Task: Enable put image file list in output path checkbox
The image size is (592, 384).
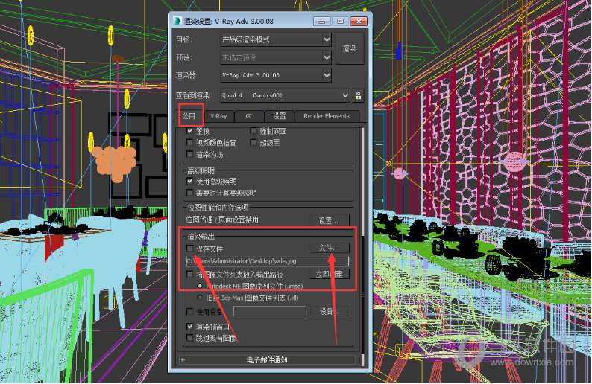Action: click(x=190, y=274)
